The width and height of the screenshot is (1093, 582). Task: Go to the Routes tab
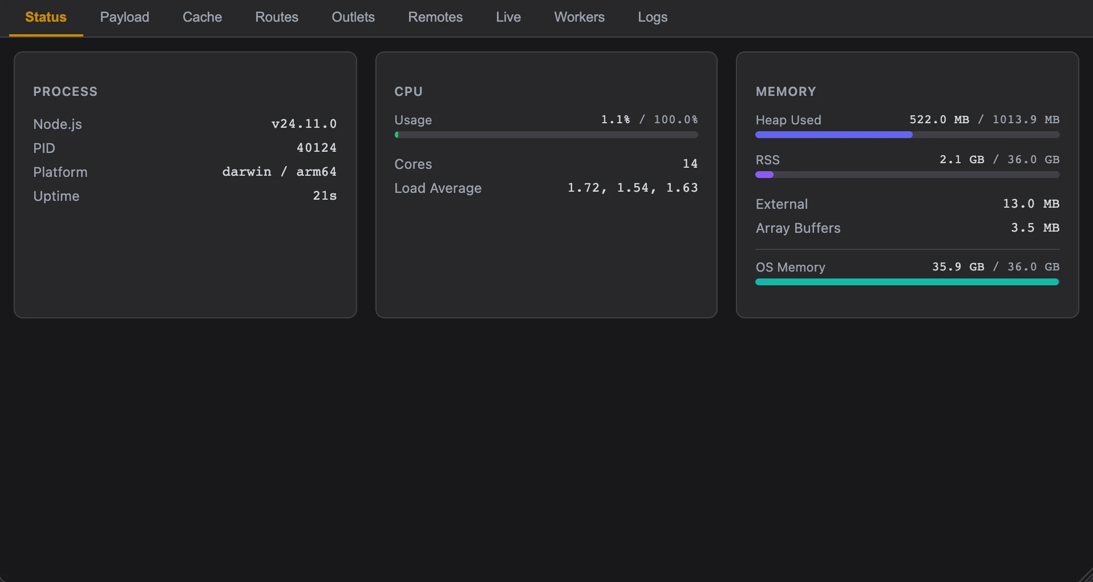pyautogui.click(x=277, y=17)
